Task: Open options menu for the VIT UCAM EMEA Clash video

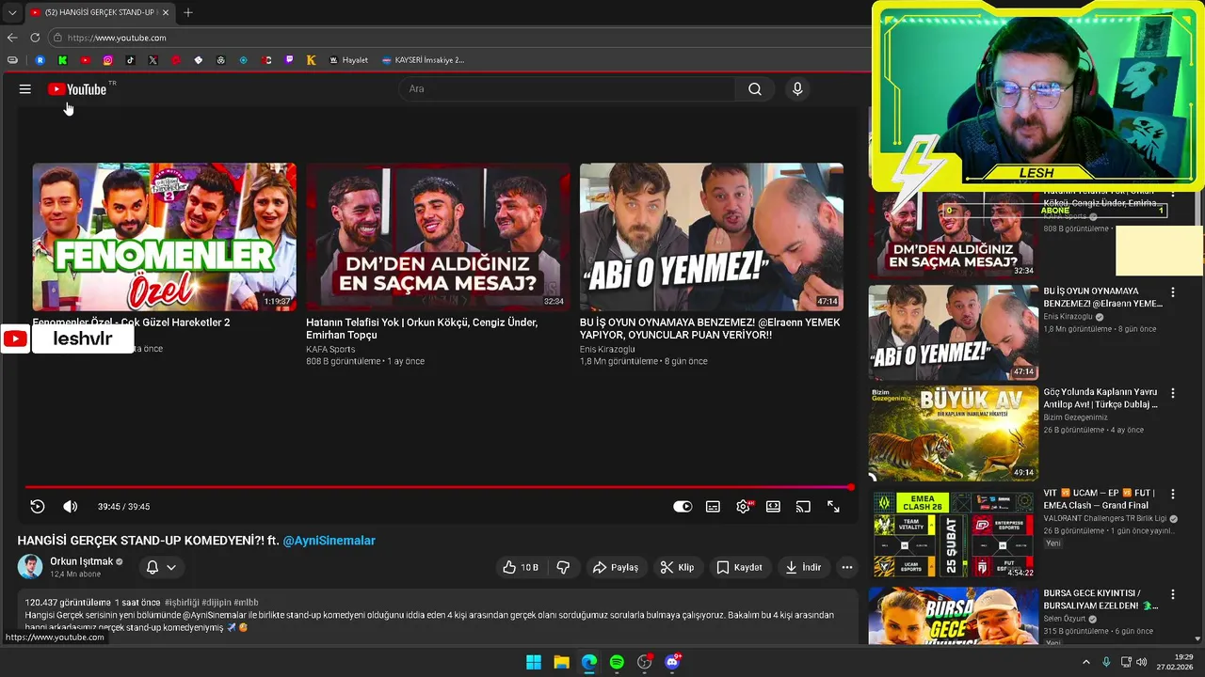Action: click(x=1173, y=494)
